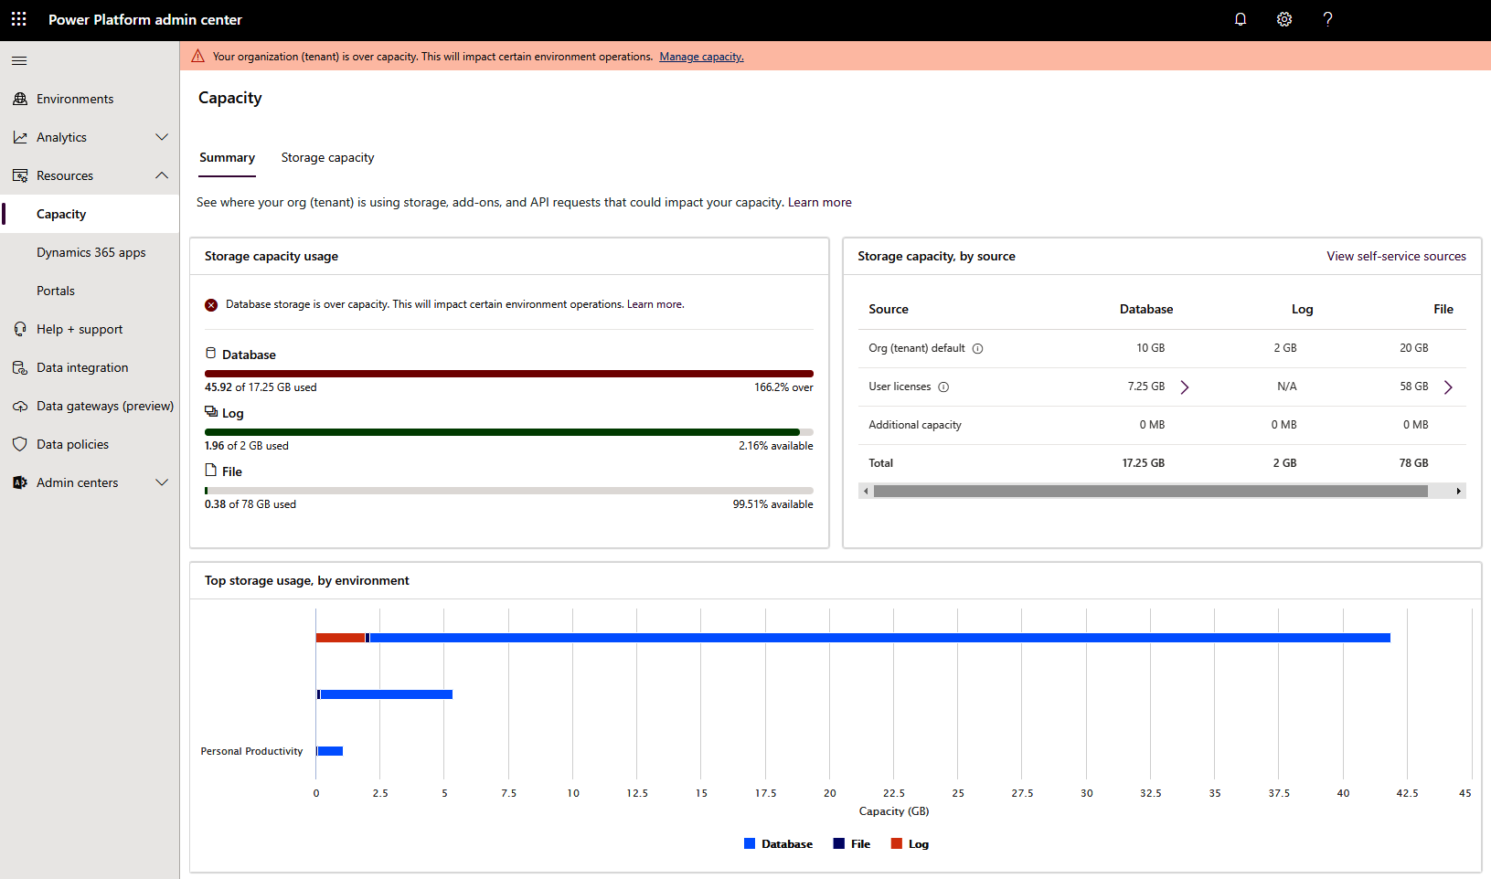Click the Database usage progress bar
The width and height of the screenshot is (1491, 879).
tap(509, 374)
